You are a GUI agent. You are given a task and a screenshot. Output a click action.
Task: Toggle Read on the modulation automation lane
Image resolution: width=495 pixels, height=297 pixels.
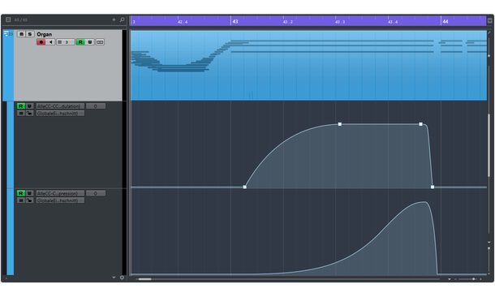pyautogui.click(x=21, y=106)
